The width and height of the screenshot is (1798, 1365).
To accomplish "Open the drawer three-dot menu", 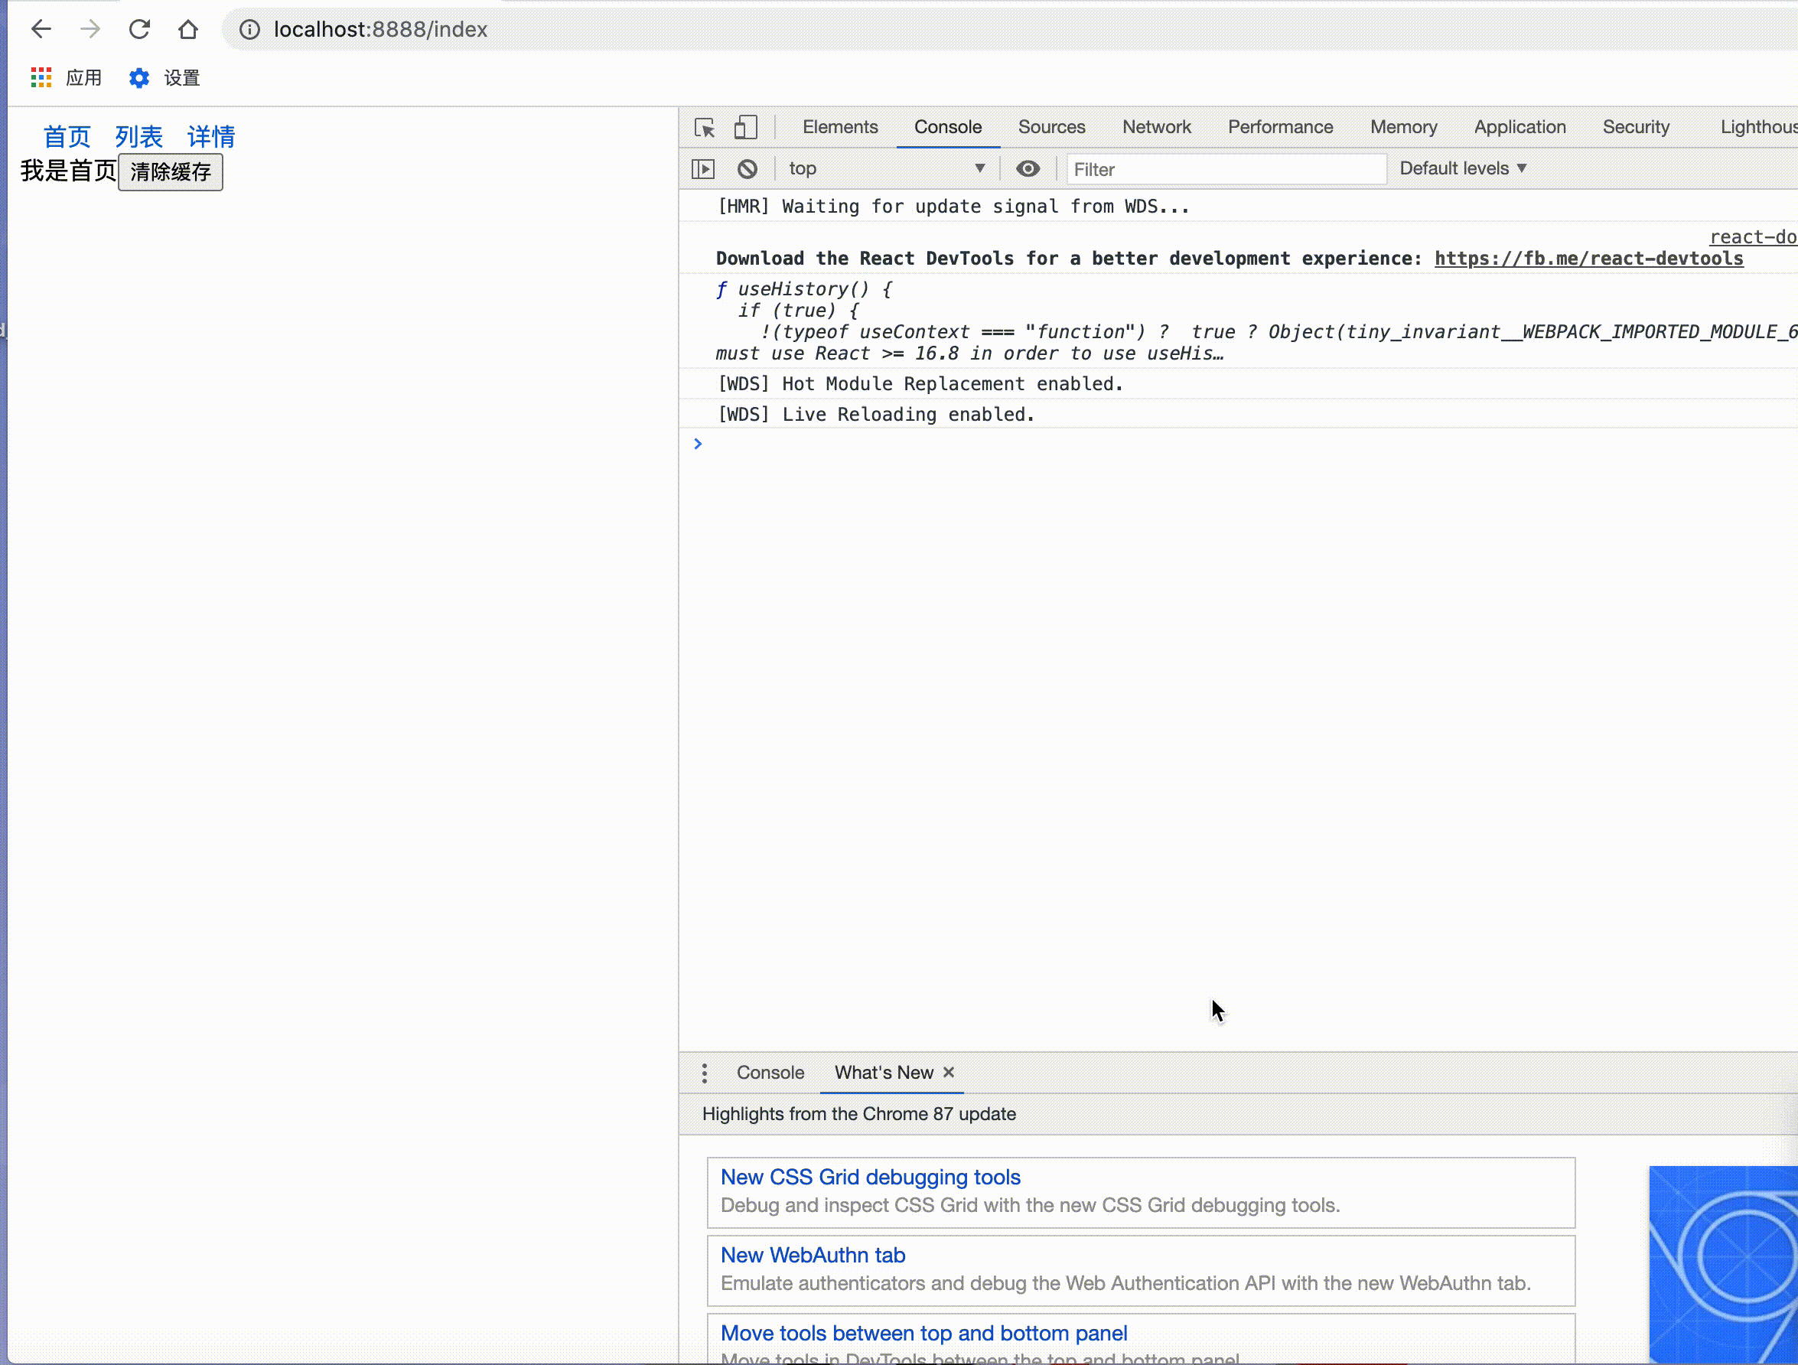I will click(704, 1073).
